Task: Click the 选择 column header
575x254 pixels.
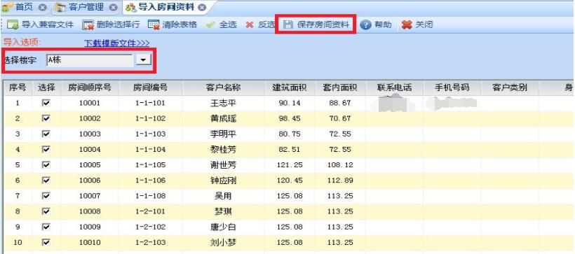Action: (x=46, y=88)
